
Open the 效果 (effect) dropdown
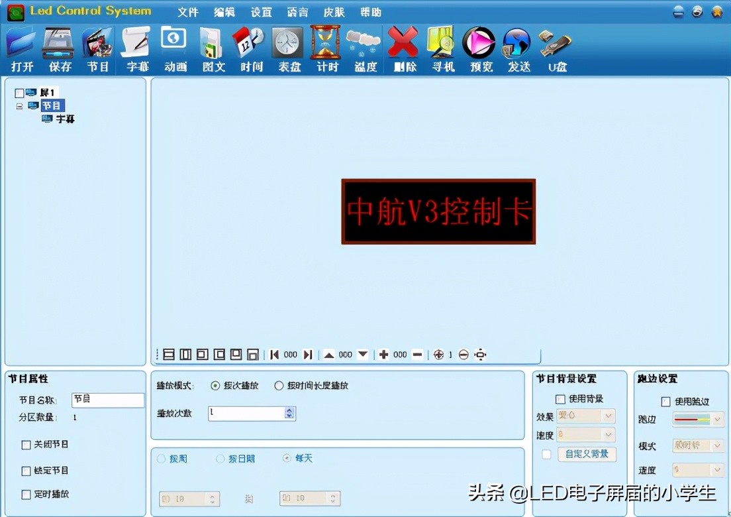[x=585, y=416]
